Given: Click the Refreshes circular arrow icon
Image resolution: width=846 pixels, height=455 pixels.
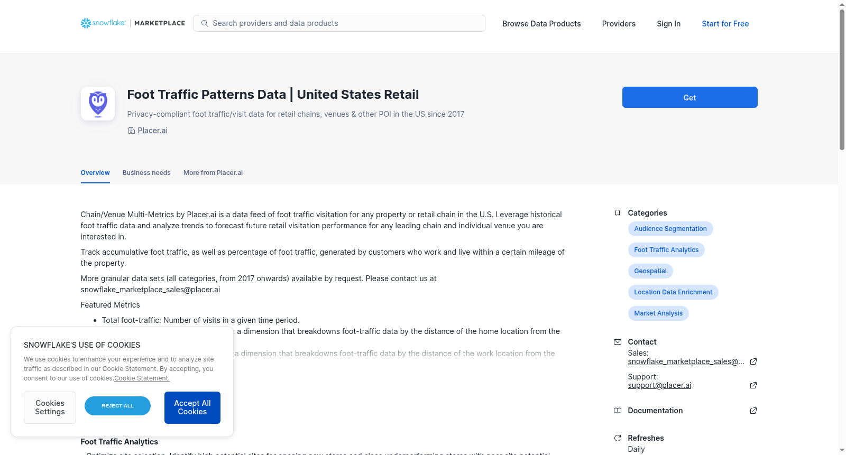Looking at the screenshot, I should point(618,438).
